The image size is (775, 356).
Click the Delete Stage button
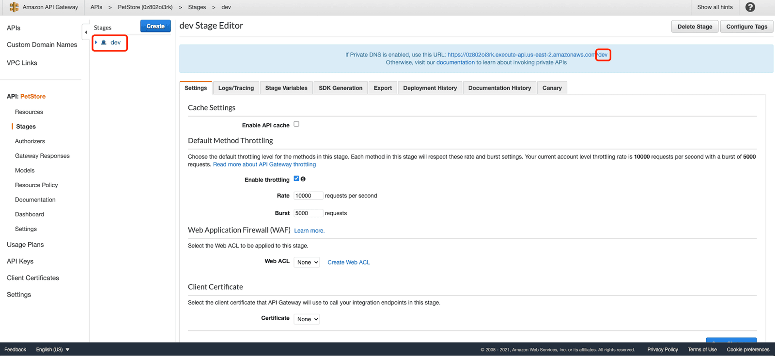click(695, 27)
